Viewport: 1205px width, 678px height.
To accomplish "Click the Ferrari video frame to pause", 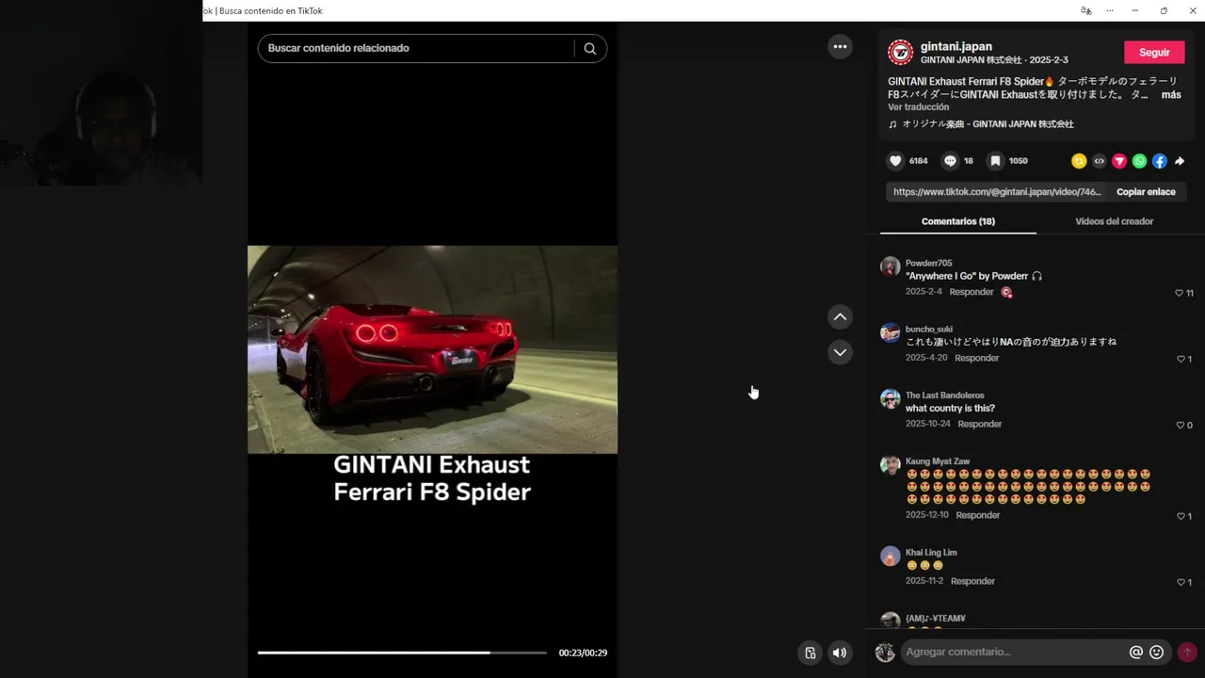I will [x=432, y=349].
